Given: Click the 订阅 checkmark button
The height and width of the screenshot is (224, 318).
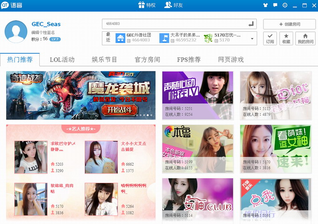Looking at the screenshot, I should pos(270,38).
